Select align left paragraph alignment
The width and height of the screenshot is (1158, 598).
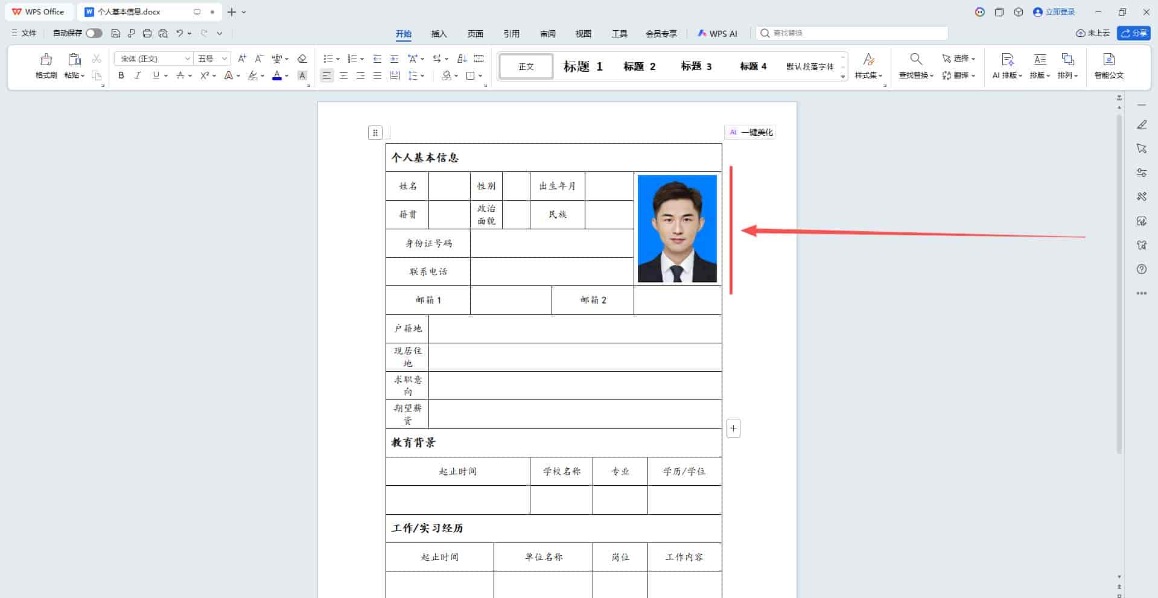click(326, 75)
